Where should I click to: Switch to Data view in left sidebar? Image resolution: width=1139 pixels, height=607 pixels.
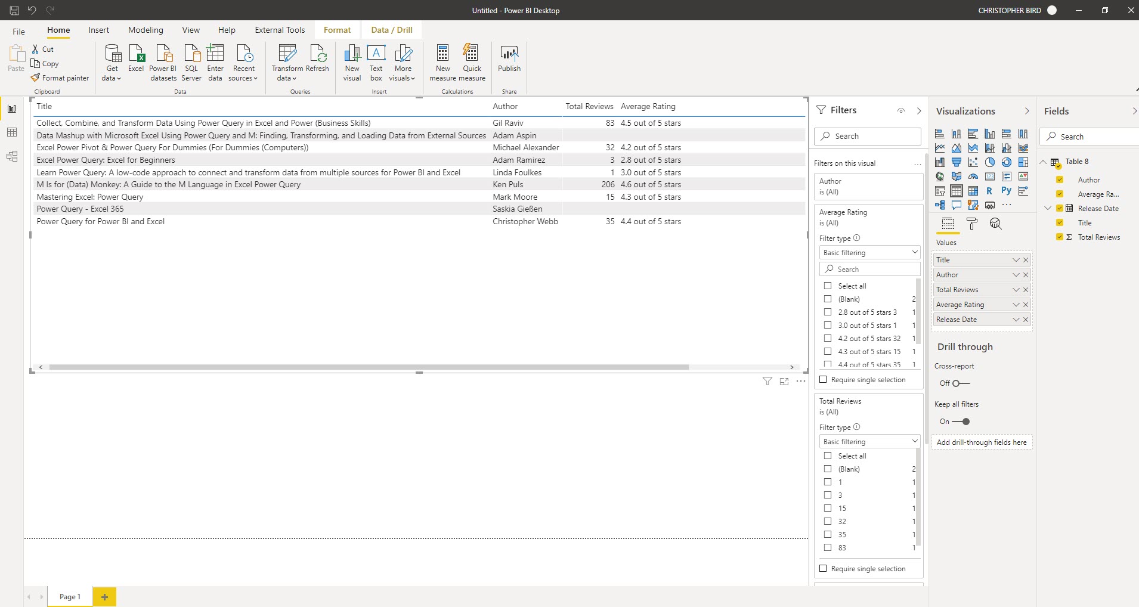pyautogui.click(x=12, y=132)
